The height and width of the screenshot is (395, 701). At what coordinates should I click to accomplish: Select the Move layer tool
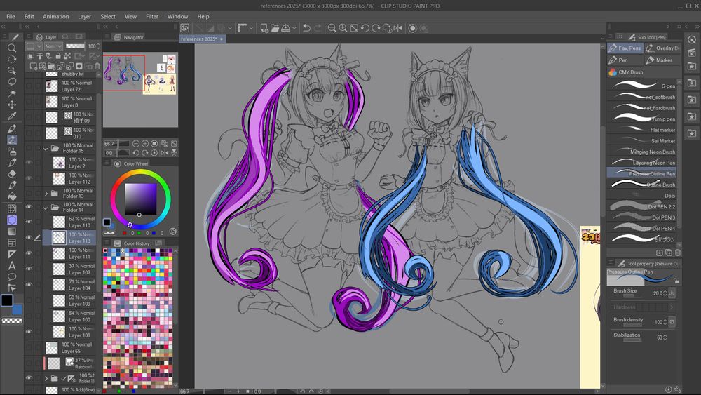pyautogui.click(x=12, y=105)
